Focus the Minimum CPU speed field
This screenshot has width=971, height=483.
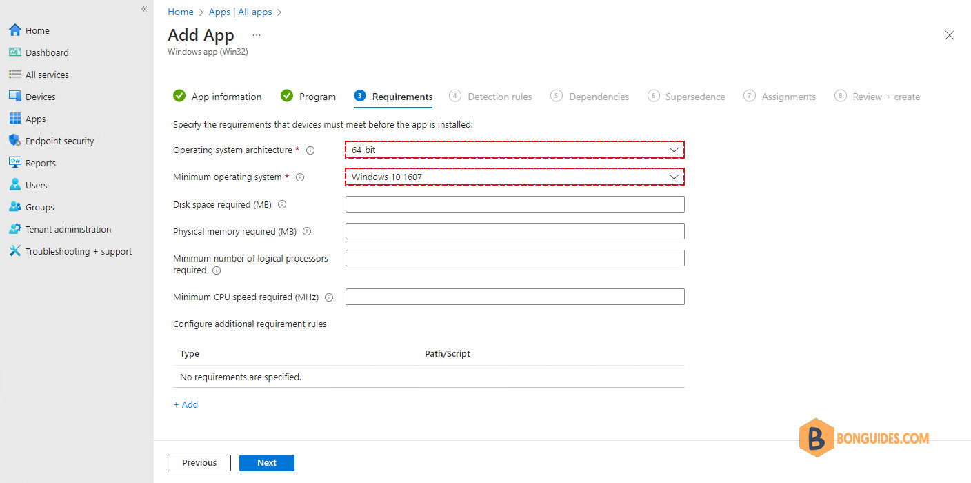click(x=514, y=297)
